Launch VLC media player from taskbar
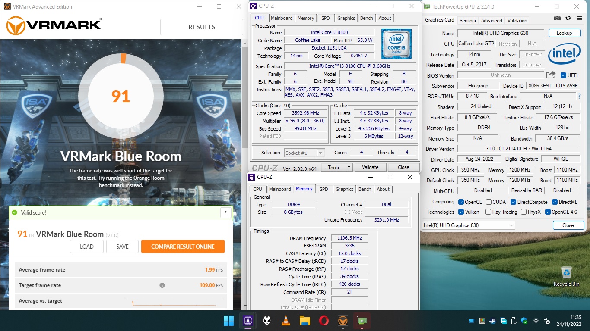590x331 pixels. tap(285, 321)
